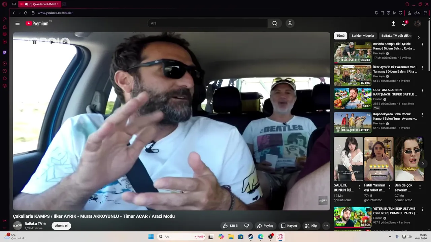Image resolution: width=431 pixels, height=242 pixels.
Task: Subscribe with Abone ol button
Action: [x=61, y=226]
